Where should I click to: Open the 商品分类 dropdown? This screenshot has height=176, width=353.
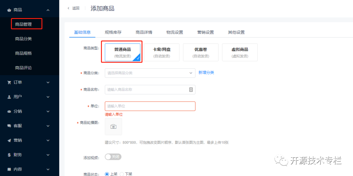point(150,73)
